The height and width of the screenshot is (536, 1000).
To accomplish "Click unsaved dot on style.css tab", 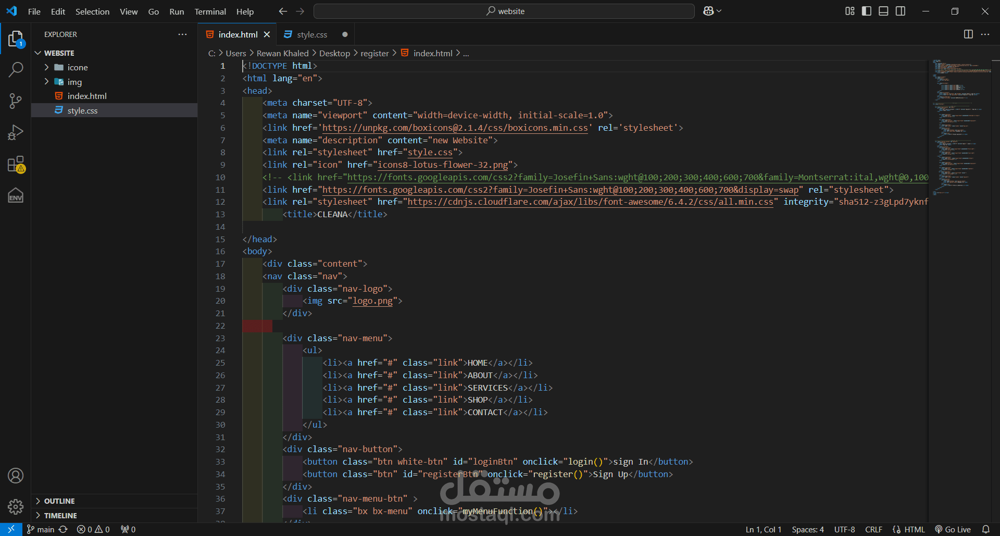I will [345, 34].
